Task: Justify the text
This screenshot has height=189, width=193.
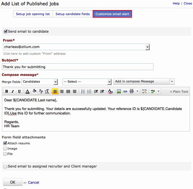Action: pyautogui.click(x=68, y=91)
